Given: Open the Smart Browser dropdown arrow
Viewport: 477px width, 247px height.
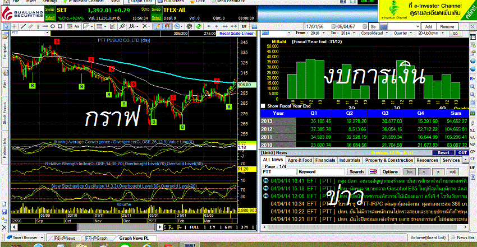Looking at the screenshot, I should (42, 237).
